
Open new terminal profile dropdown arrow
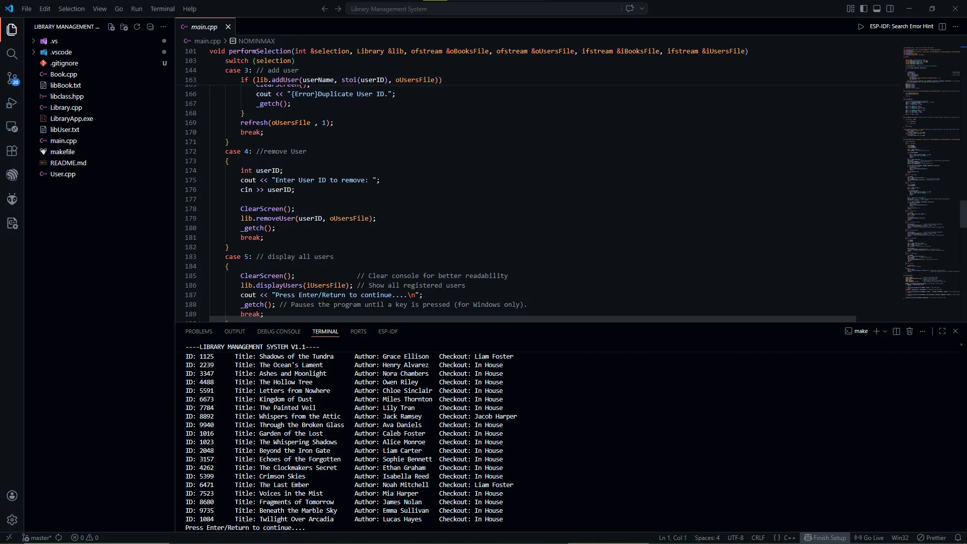885,331
